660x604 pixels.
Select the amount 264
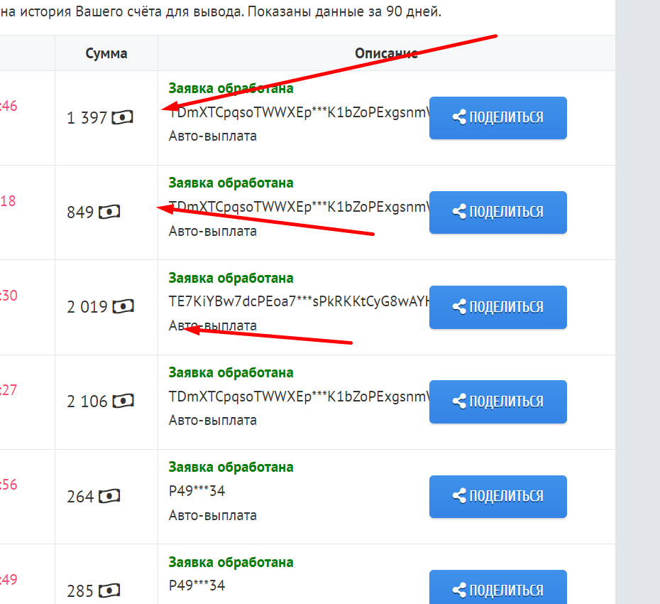coord(80,497)
